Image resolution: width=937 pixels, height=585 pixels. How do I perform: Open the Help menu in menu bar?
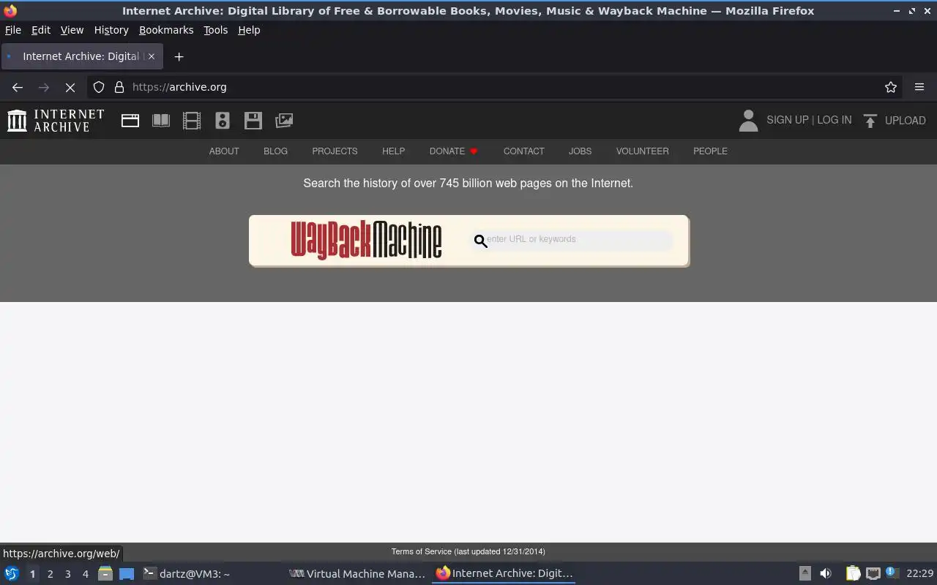coord(249,30)
